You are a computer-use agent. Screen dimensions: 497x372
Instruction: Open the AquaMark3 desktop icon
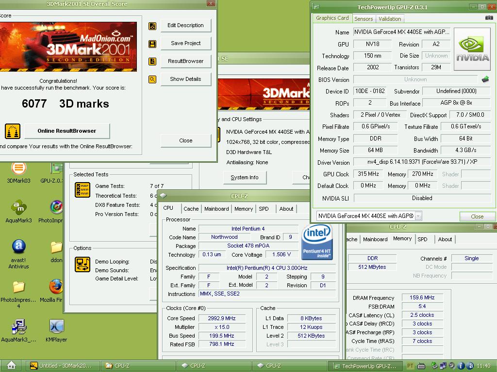tap(19, 207)
